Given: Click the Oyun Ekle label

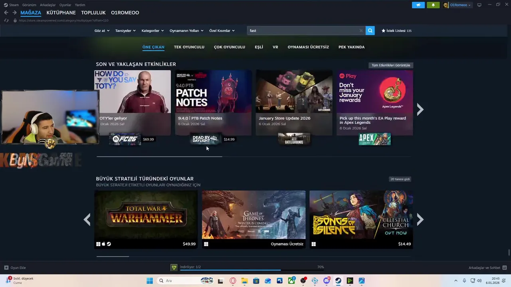Looking at the screenshot, I should point(18,267).
